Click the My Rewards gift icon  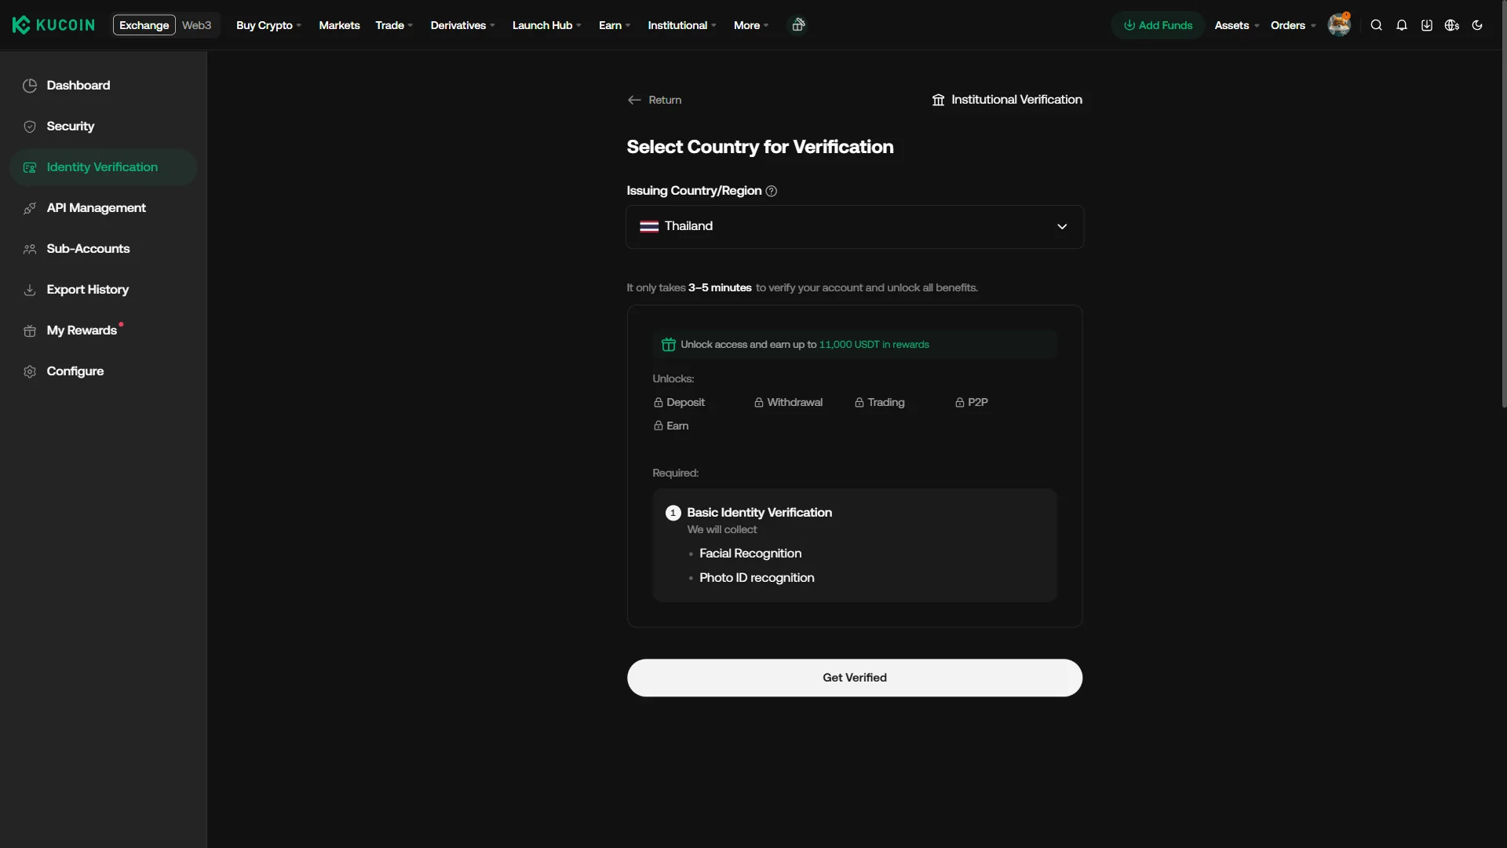click(30, 331)
